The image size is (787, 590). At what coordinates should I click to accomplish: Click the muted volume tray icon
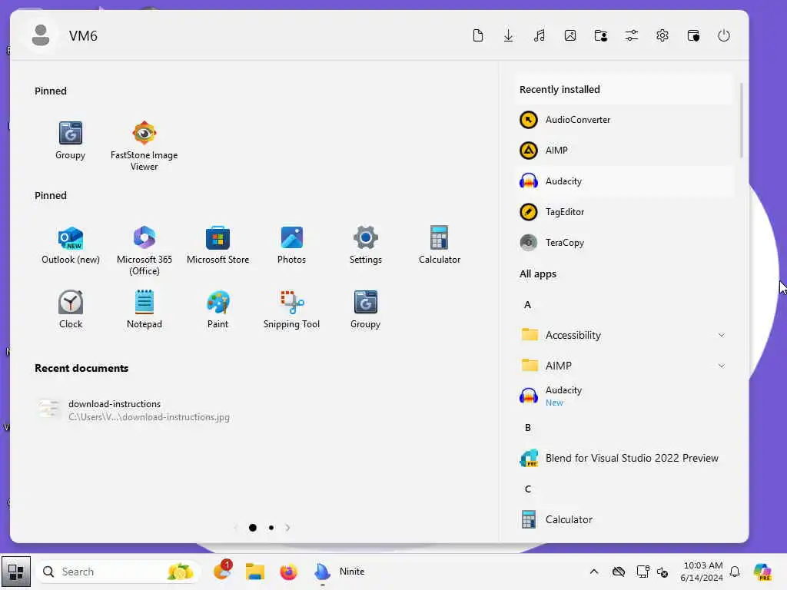click(662, 572)
